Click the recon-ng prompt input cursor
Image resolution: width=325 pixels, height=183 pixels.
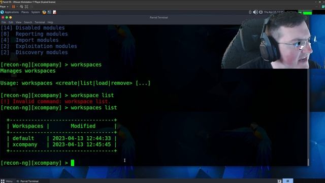pyautogui.click(x=73, y=163)
